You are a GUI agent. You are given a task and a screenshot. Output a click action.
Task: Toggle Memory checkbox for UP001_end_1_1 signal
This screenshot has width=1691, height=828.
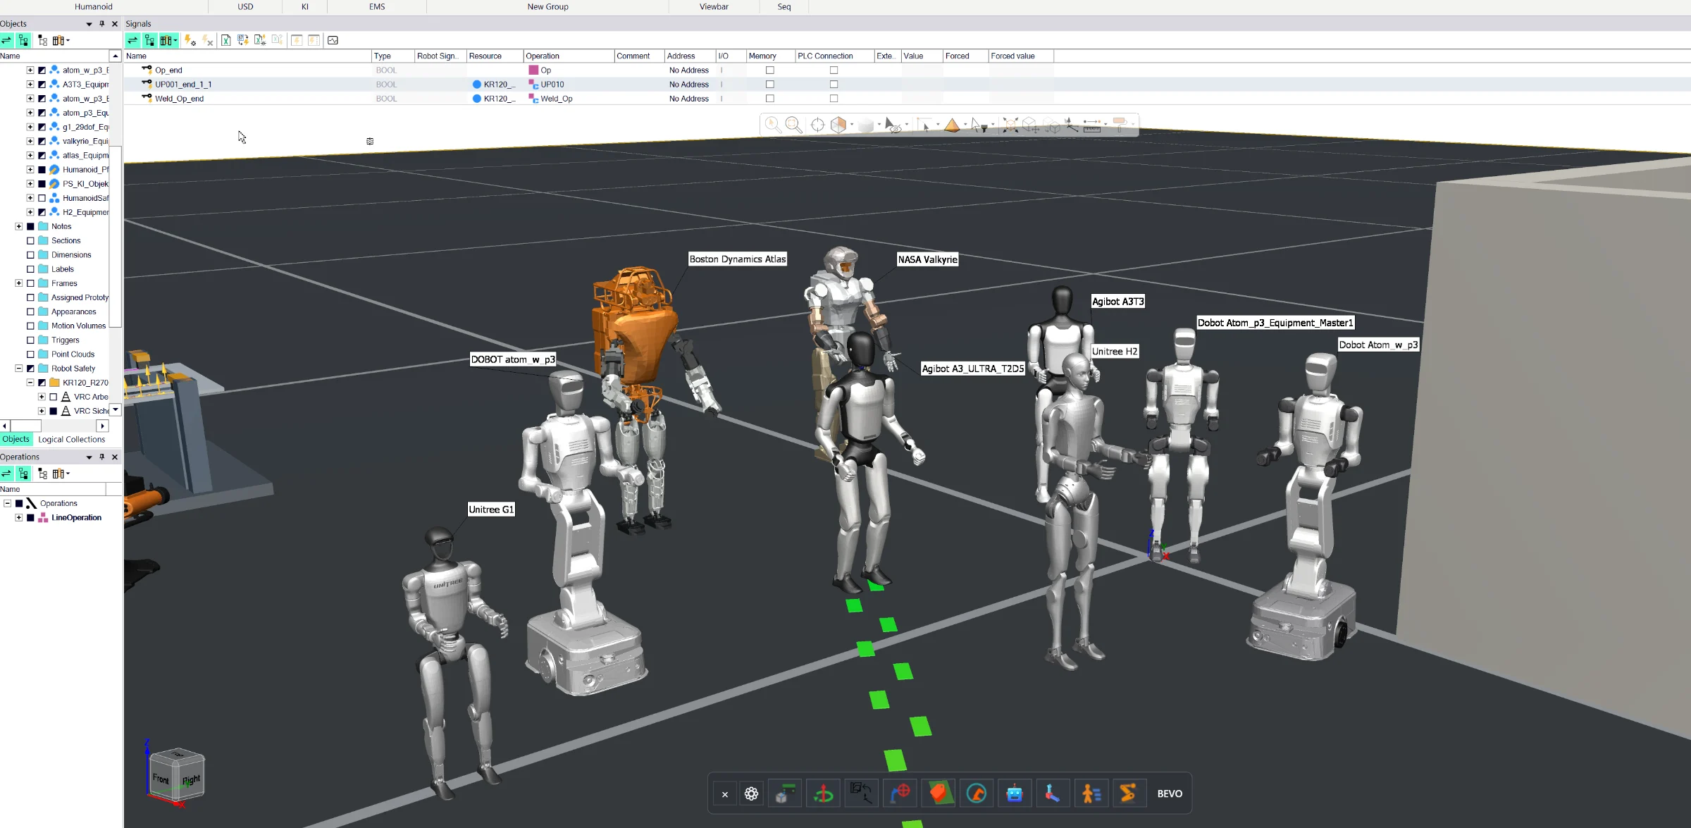coord(769,84)
